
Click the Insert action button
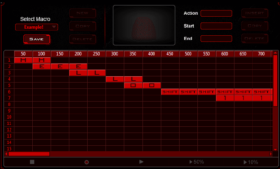255,13
